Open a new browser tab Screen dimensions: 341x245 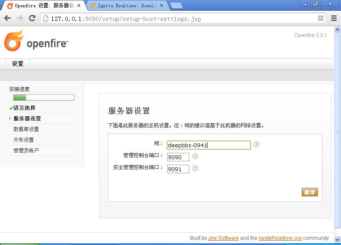pyautogui.click(x=176, y=6)
